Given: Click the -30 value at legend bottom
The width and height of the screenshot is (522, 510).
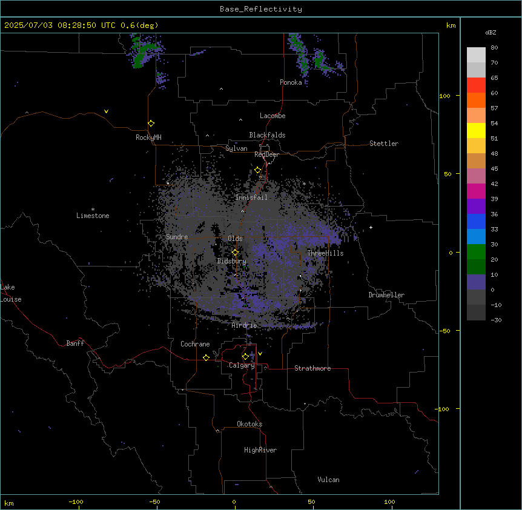Looking at the screenshot, I should click(497, 320).
